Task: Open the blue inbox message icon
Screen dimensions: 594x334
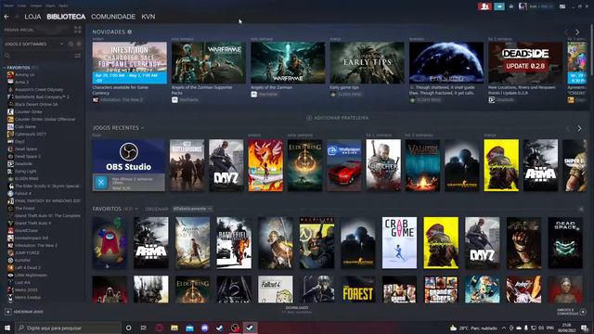Action: pos(499,6)
